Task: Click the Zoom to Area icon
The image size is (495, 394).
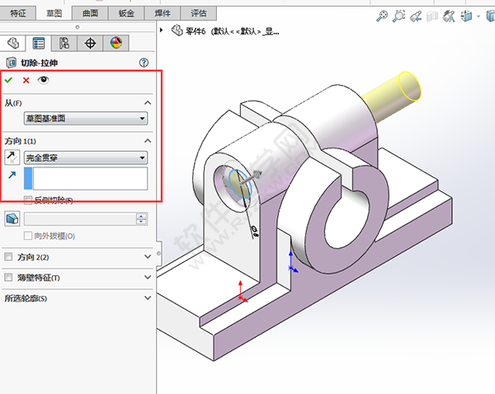Action: pos(399,16)
